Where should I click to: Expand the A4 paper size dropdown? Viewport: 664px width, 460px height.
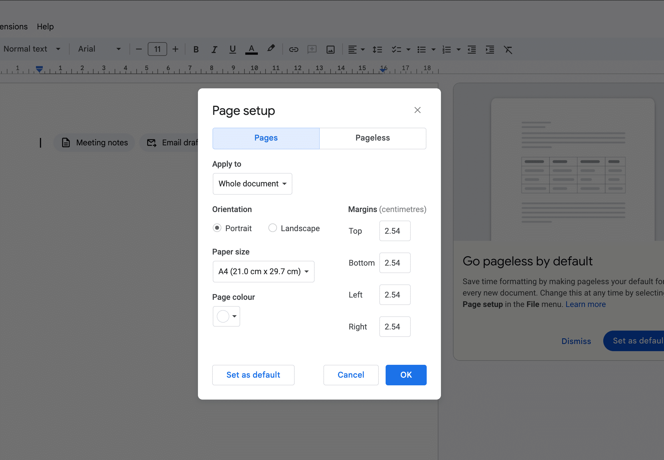pos(263,272)
